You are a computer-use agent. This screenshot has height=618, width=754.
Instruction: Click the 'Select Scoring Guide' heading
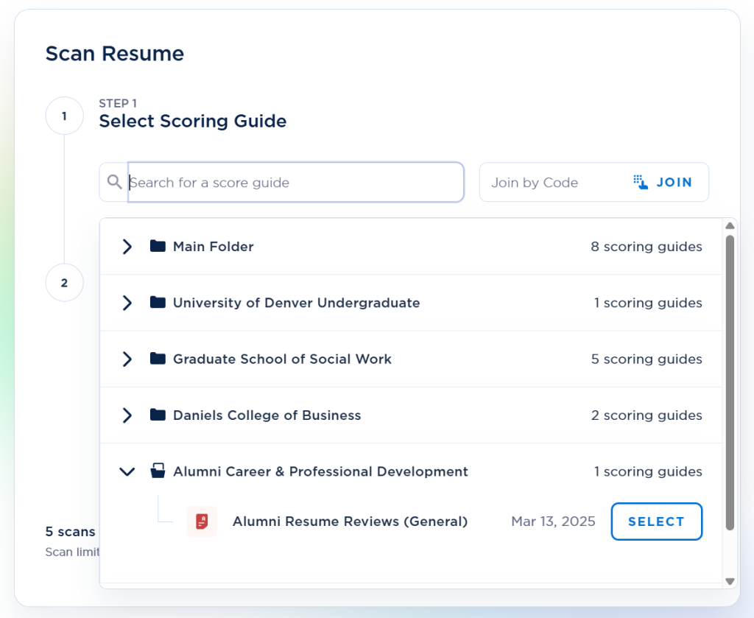(x=192, y=122)
